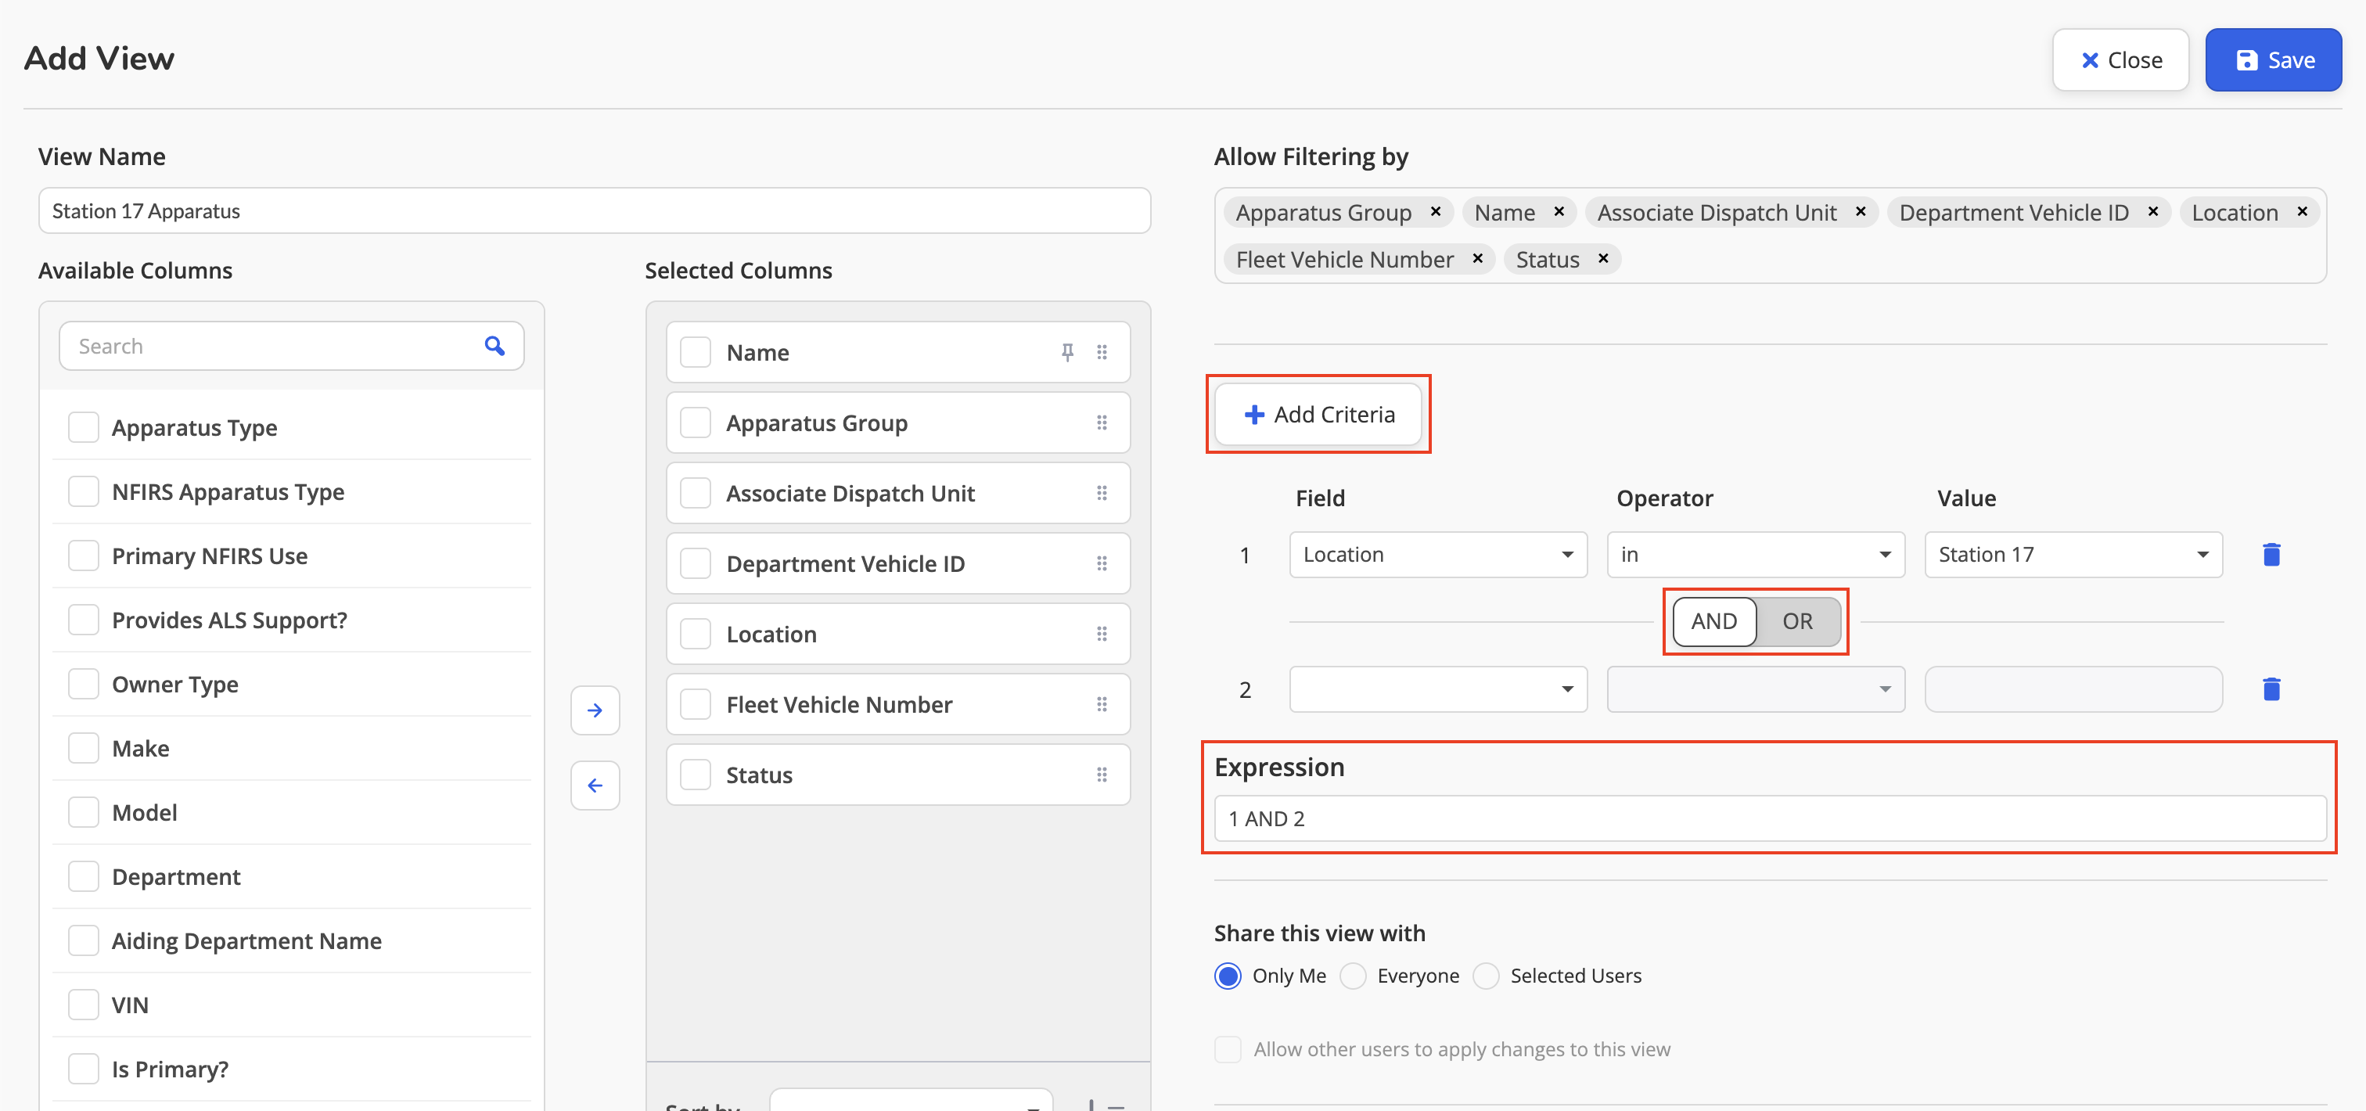This screenshot has width=2366, height=1111.
Task: Delete criteria row 1 with trash icon
Action: 2271,555
